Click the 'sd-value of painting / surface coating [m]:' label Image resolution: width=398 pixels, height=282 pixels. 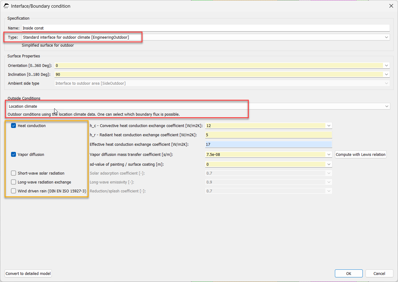[x=127, y=164]
